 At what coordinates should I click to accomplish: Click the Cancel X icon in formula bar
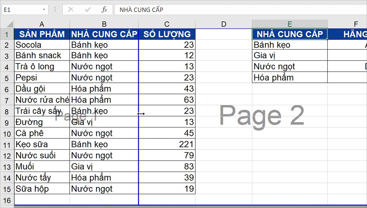(71, 10)
